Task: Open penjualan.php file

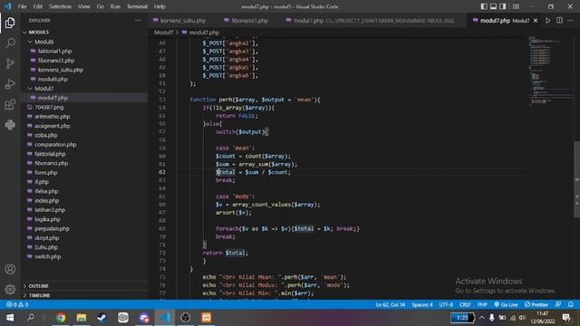Action: click(53, 228)
